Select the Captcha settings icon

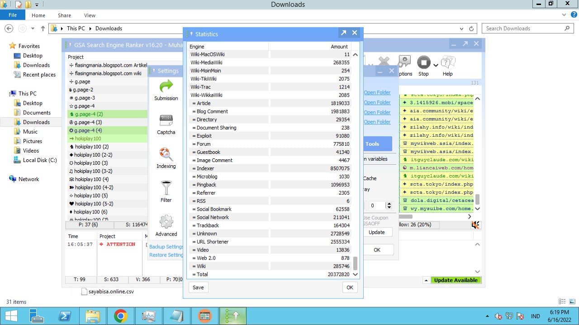pyautogui.click(x=166, y=123)
